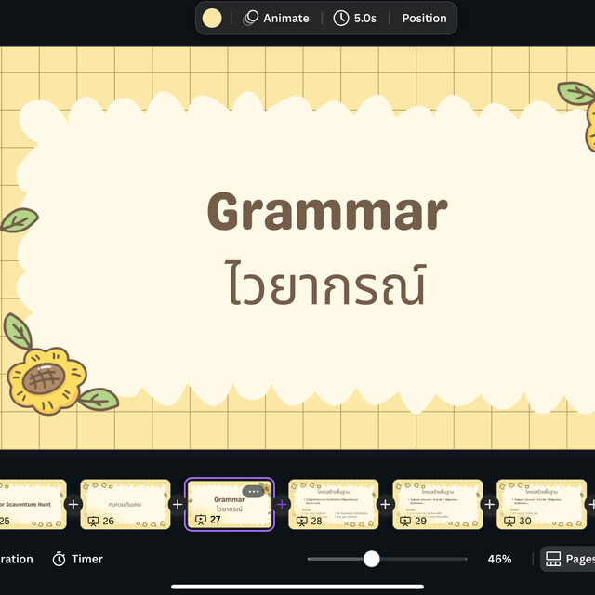Screen dimensions: 595x595
Task: Open the yellow background color swatch
Action: click(x=212, y=18)
